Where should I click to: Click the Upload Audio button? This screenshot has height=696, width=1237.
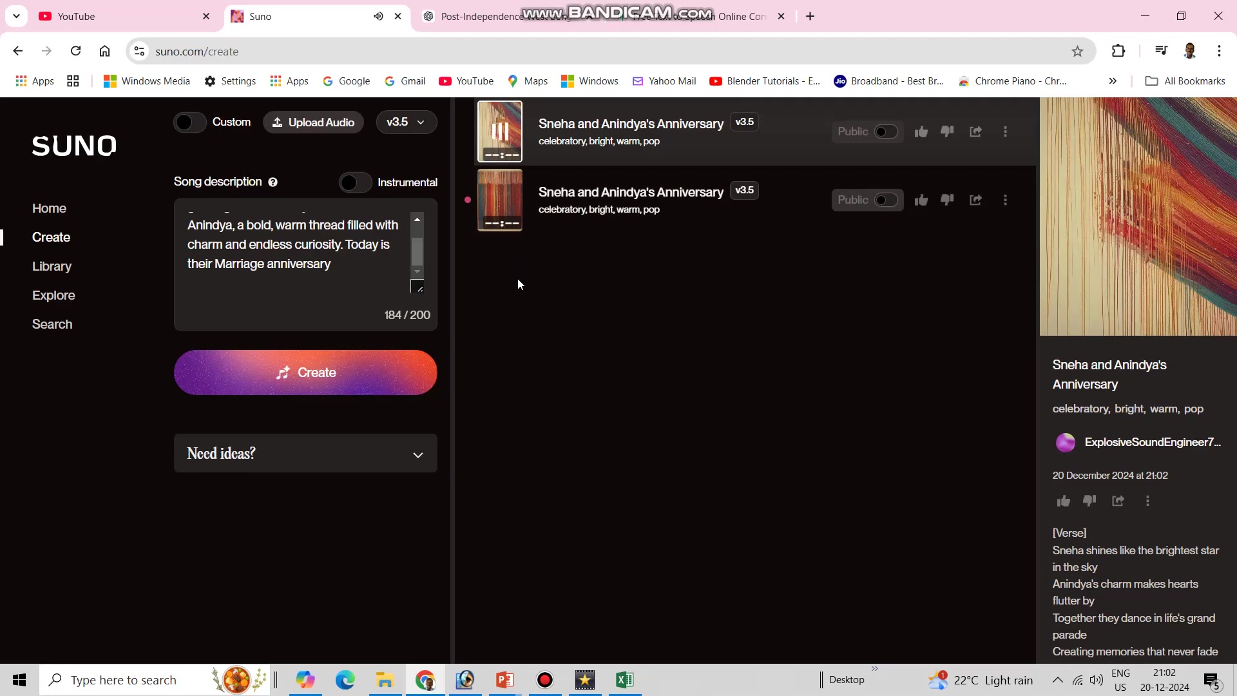point(313,122)
